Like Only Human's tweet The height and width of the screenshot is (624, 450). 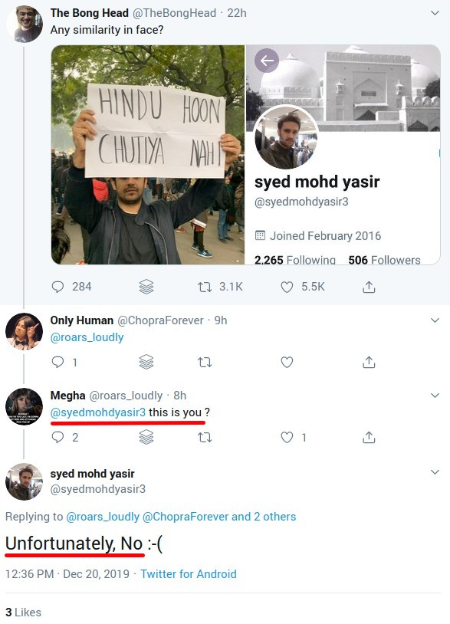(x=287, y=362)
